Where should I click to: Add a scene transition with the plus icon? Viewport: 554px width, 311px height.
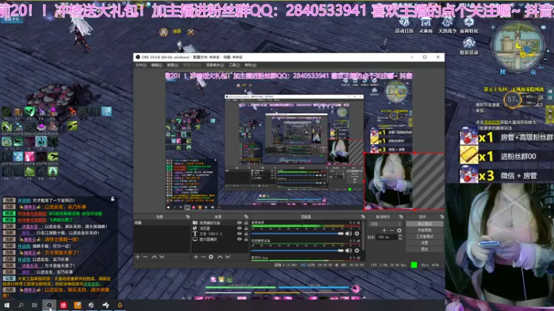pyautogui.click(x=384, y=230)
